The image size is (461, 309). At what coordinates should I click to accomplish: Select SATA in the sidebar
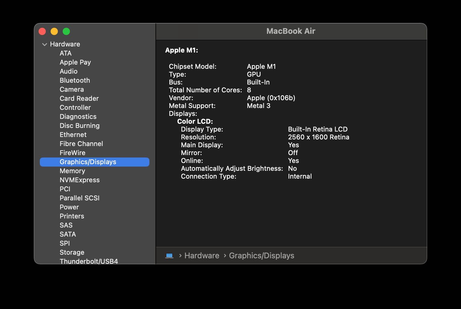click(67, 234)
